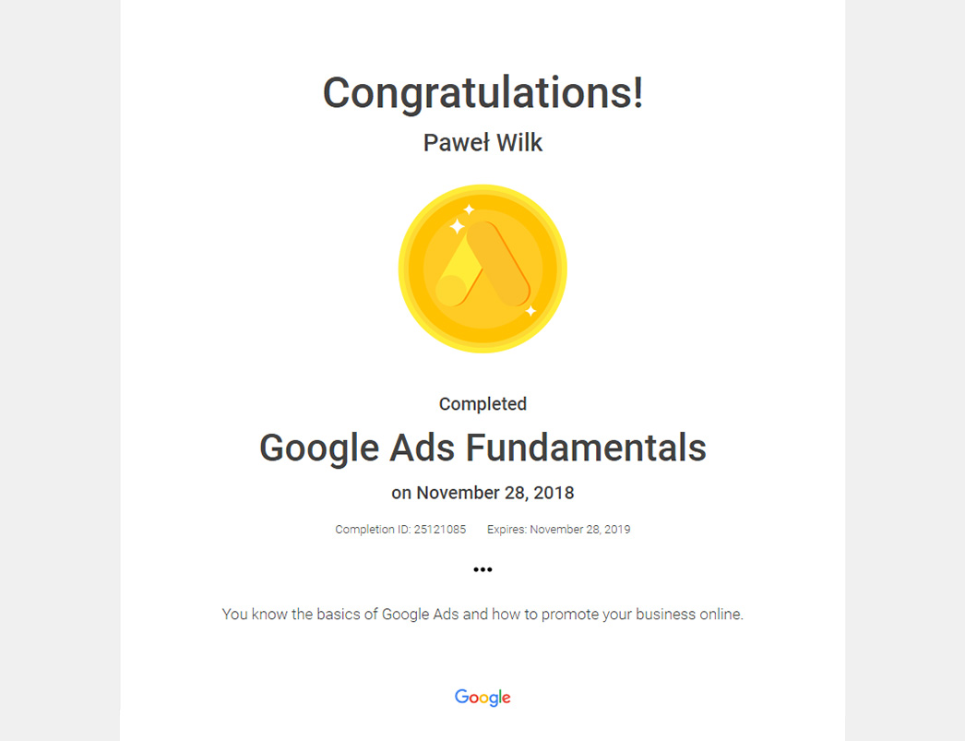Click the Google logo at the bottom
This screenshot has height=741, width=965.
coord(482,698)
